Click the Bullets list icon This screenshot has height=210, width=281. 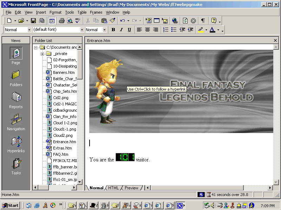click(174, 30)
